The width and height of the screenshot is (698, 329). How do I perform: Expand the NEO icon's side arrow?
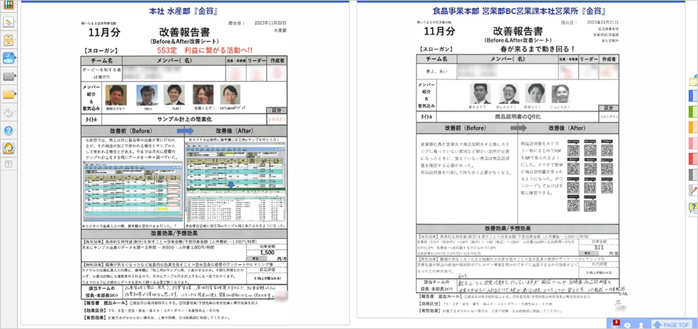point(16,59)
